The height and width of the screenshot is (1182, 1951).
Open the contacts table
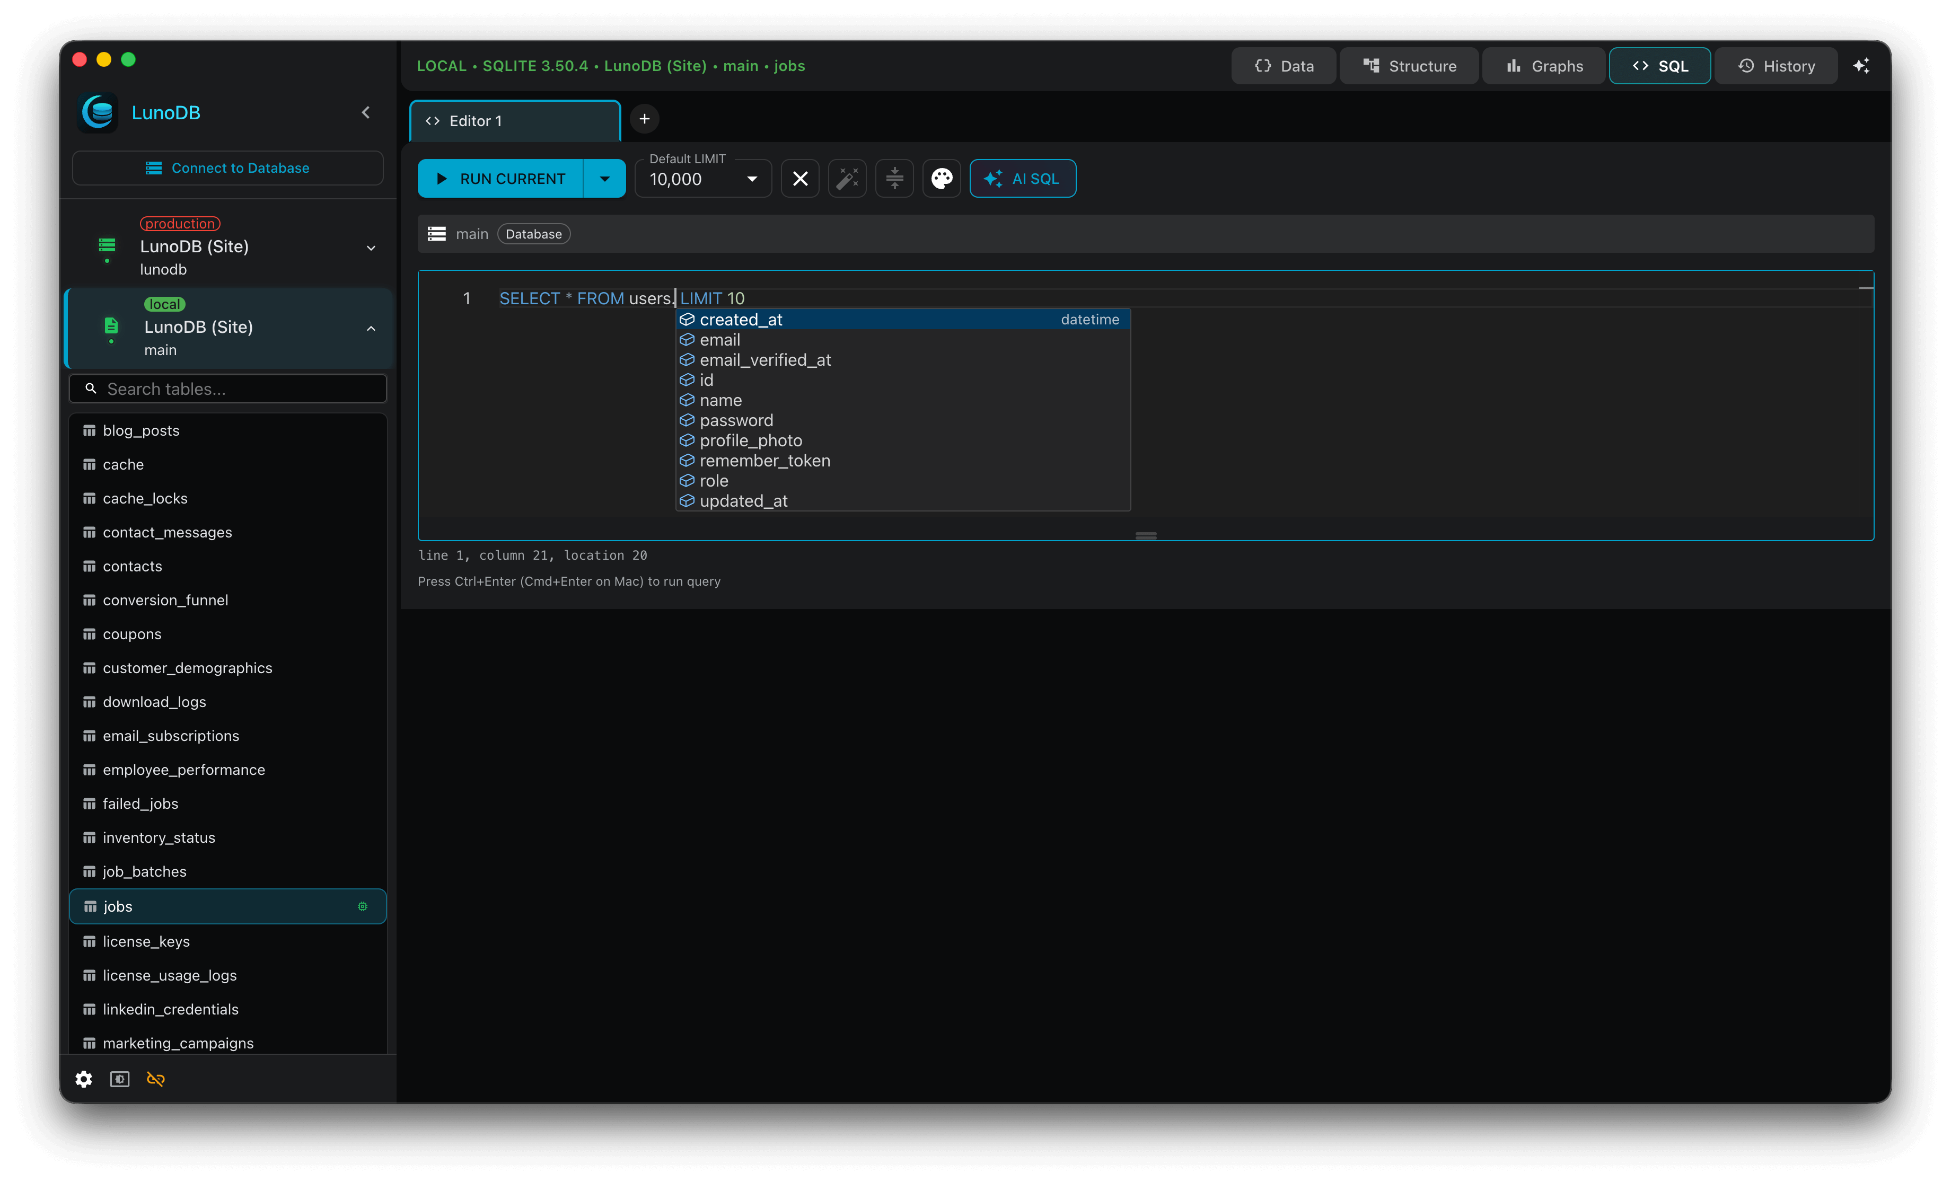point(228,567)
